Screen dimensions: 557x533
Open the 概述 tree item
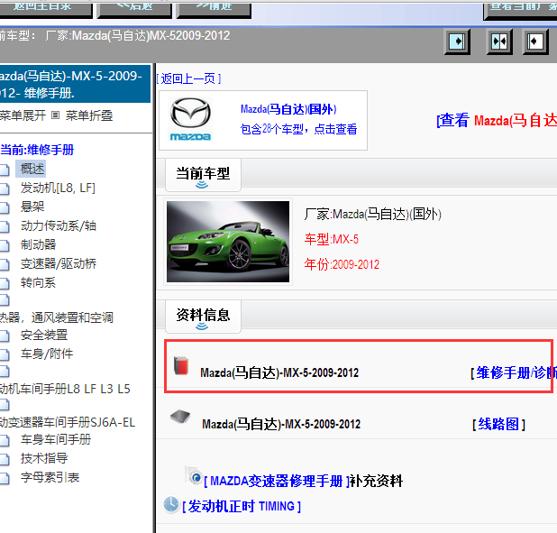click(x=32, y=169)
